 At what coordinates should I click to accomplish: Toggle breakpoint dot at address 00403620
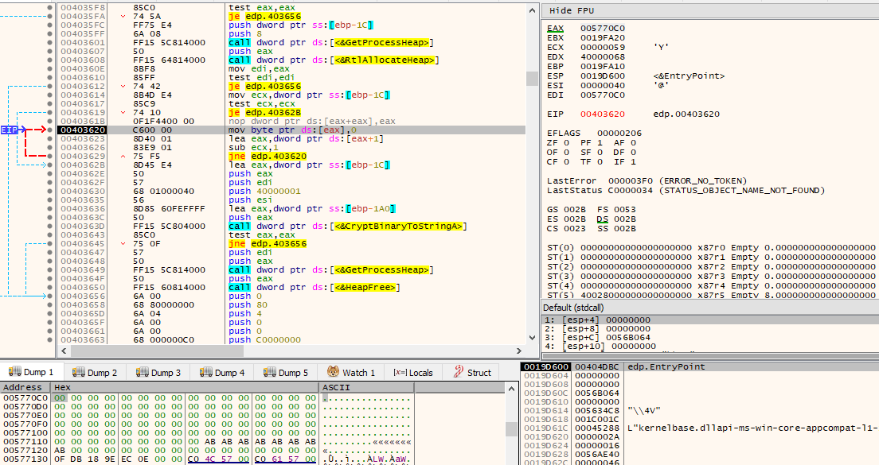(50, 130)
